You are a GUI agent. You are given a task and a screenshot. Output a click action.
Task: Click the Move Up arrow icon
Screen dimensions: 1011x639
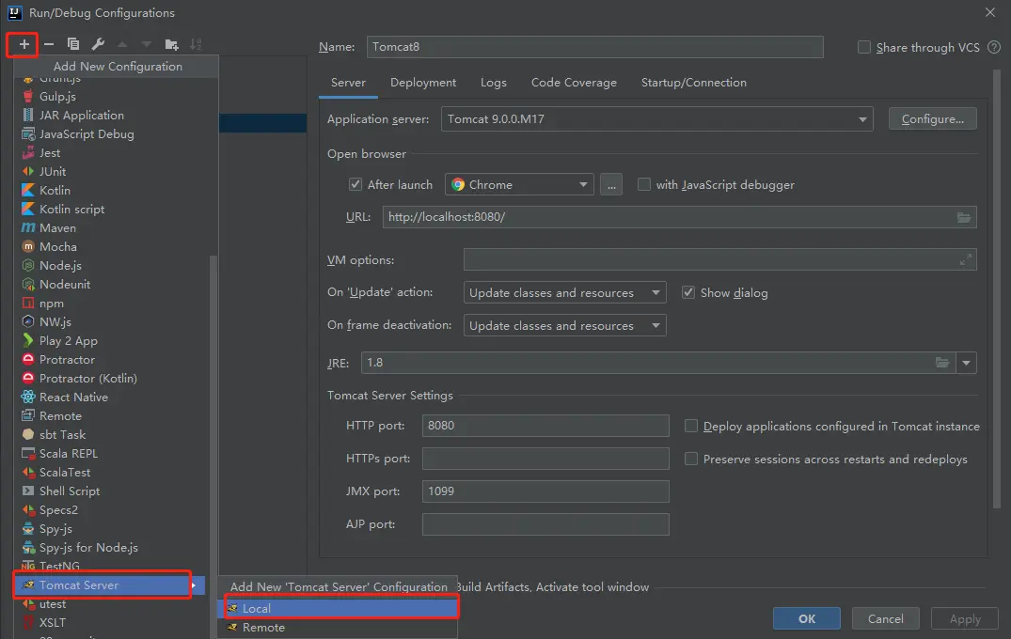[122, 44]
